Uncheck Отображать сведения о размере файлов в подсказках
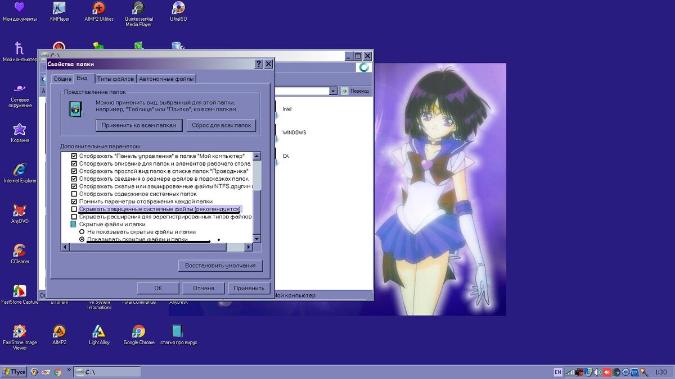 (74, 179)
